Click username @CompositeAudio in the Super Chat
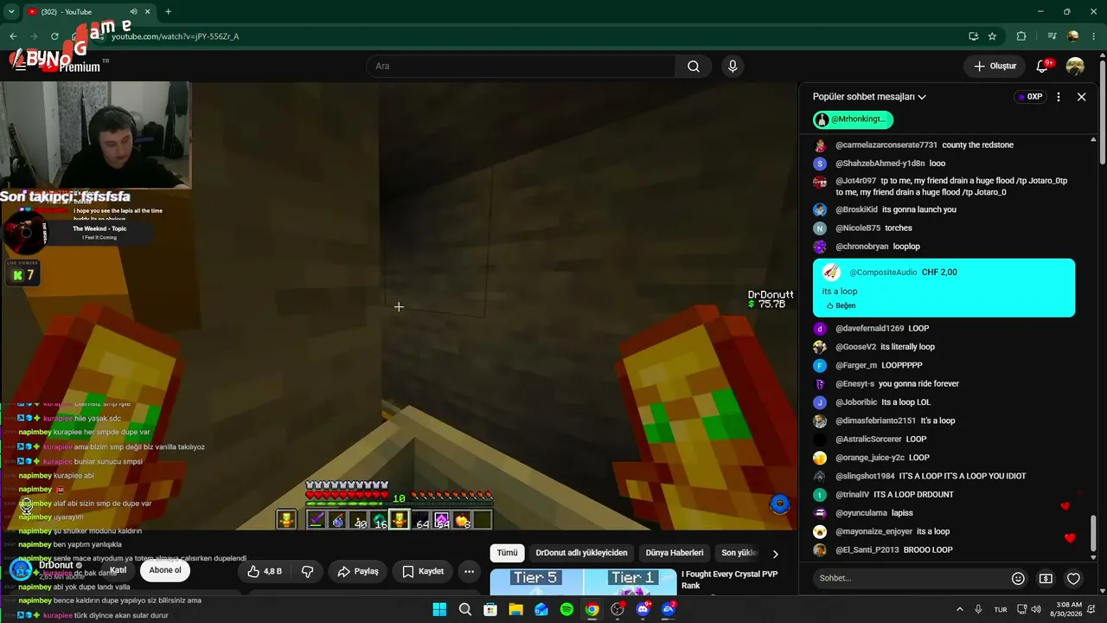Image resolution: width=1107 pixels, height=623 pixels. click(883, 273)
